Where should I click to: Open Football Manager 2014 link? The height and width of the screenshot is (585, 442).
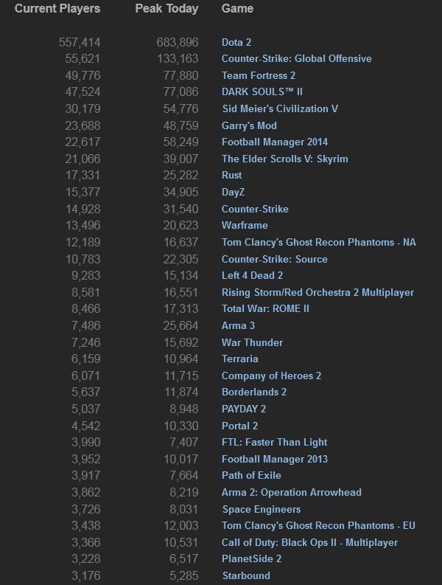click(x=275, y=142)
